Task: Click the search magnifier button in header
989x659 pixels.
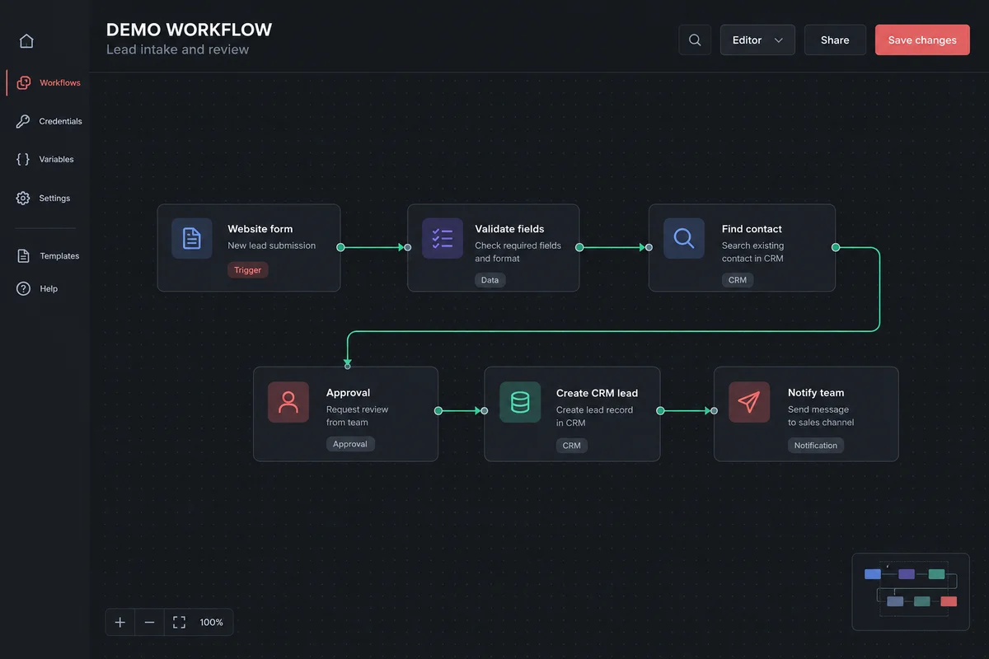Action: coord(695,40)
